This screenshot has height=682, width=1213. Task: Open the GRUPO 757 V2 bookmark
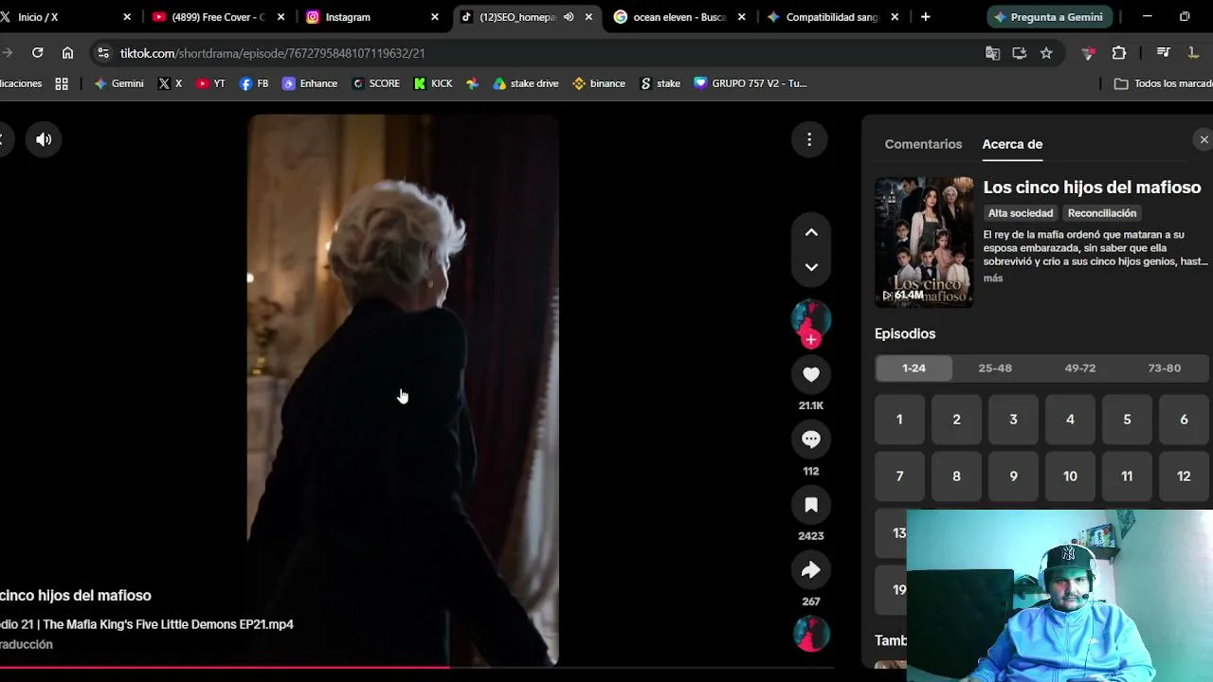751,83
